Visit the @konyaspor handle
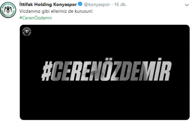 (x=97, y=5)
